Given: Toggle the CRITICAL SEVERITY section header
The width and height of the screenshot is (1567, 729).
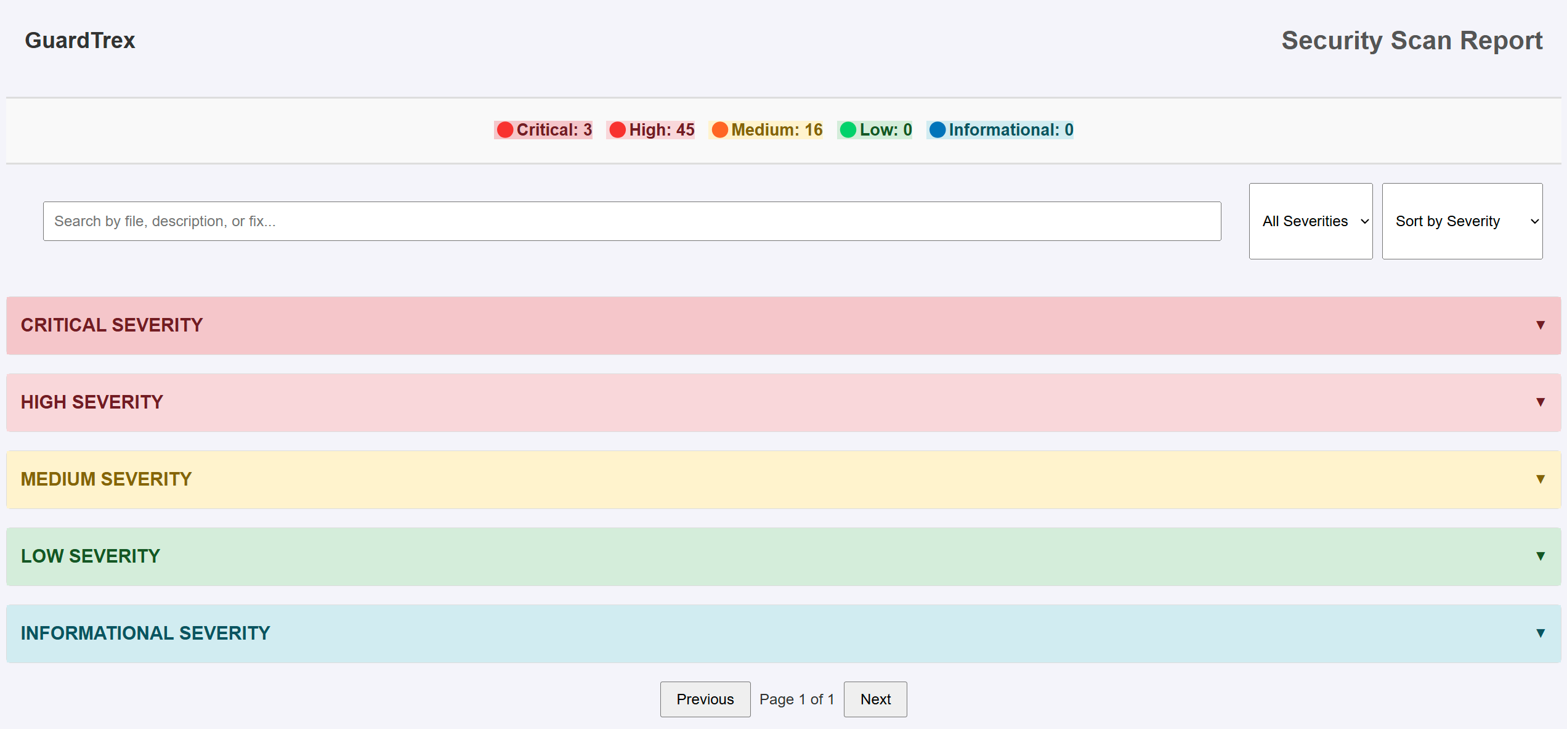Looking at the screenshot, I should tap(112, 325).
